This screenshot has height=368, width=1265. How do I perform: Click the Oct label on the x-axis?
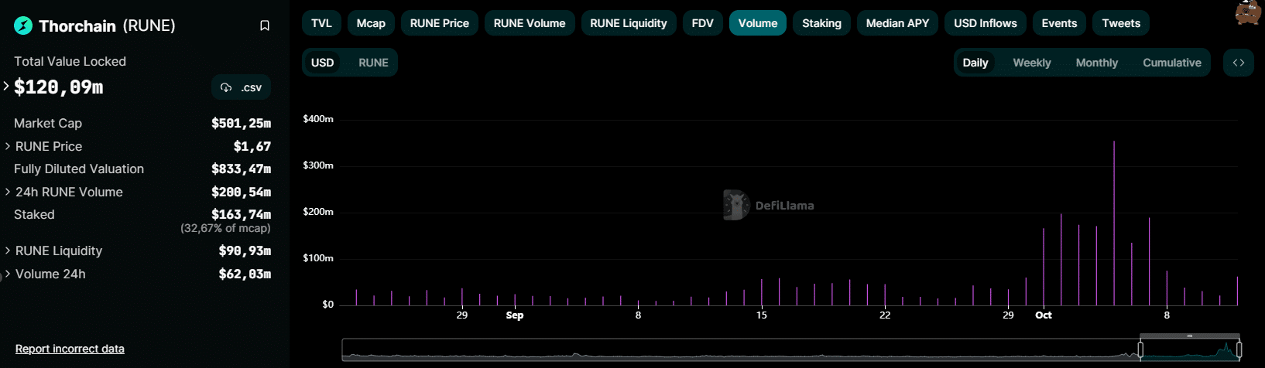(x=1044, y=315)
